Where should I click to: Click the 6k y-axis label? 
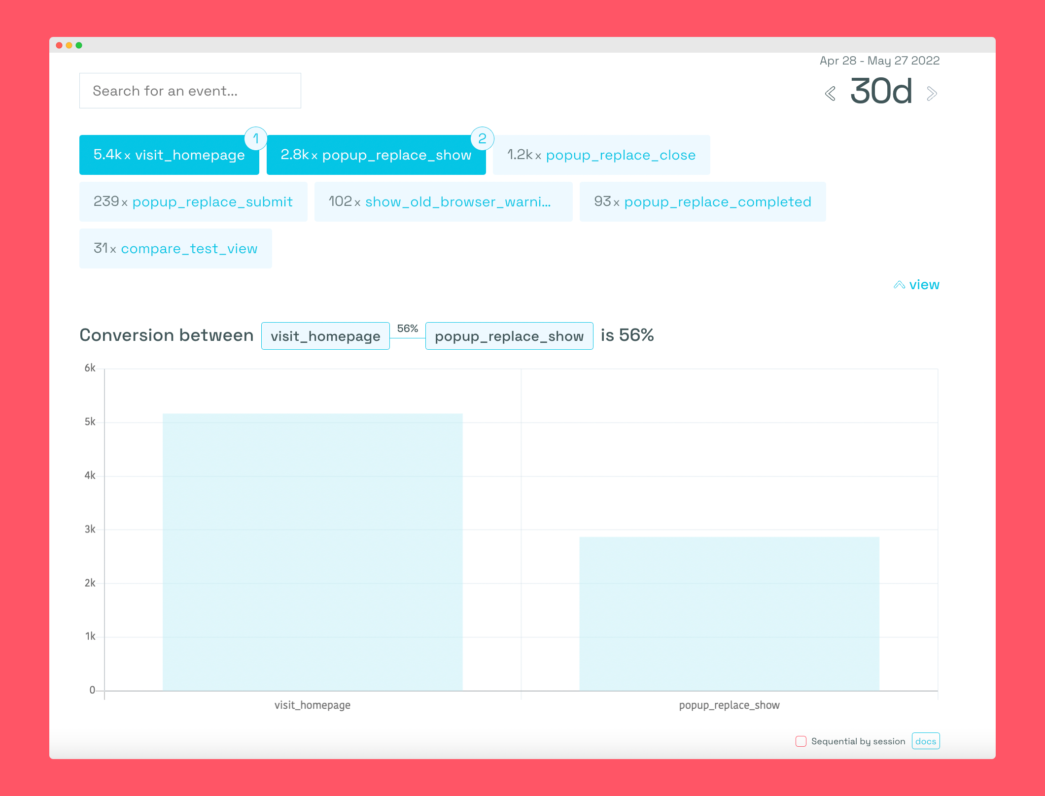[90, 368]
